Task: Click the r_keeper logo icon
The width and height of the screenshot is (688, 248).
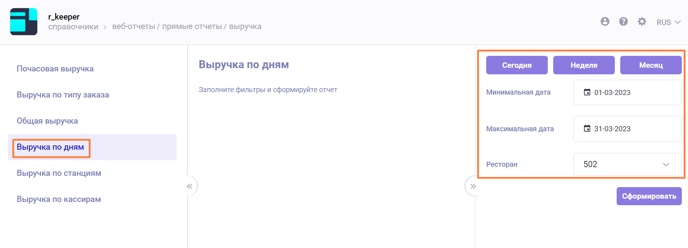Action: tap(24, 22)
